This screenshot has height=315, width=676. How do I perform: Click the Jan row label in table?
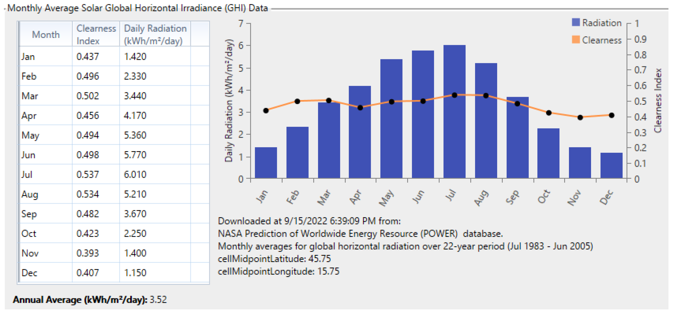pos(28,57)
